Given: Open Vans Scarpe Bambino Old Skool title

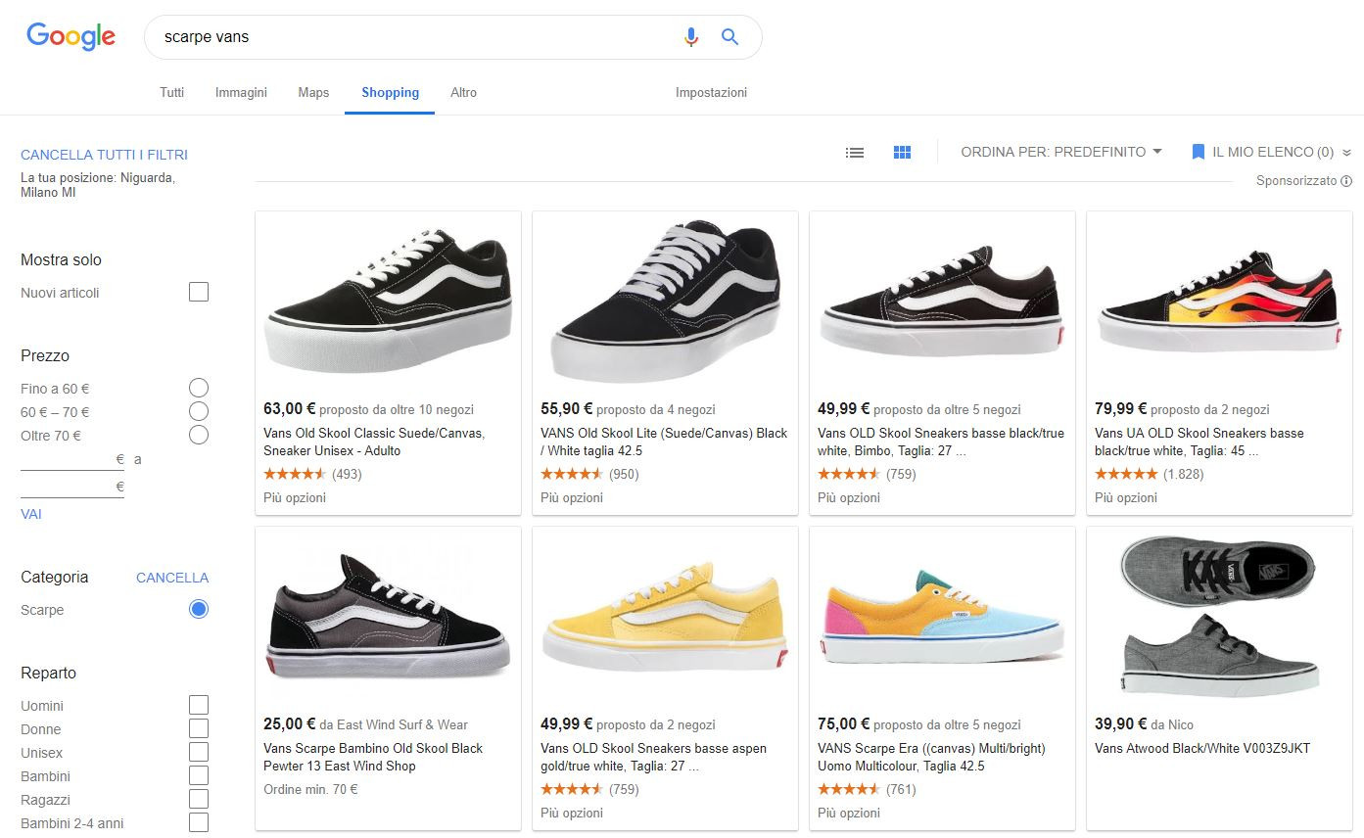Looking at the screenshot, I should (x=373, y=757).
